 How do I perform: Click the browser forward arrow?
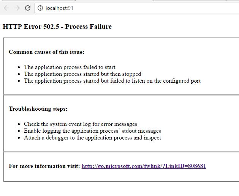pos(17,8)
